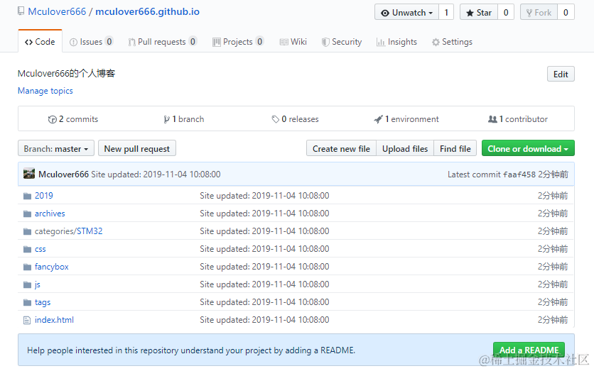Screen dimensions: 594x371
Task: Click the Find file button
Action: (x=455, y=148)
